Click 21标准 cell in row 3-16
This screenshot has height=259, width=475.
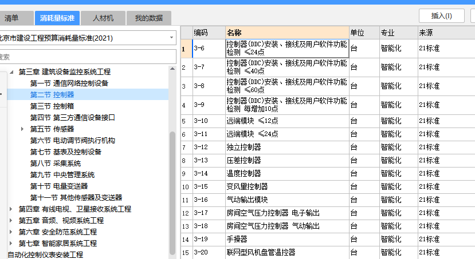[x=446, y=200]
